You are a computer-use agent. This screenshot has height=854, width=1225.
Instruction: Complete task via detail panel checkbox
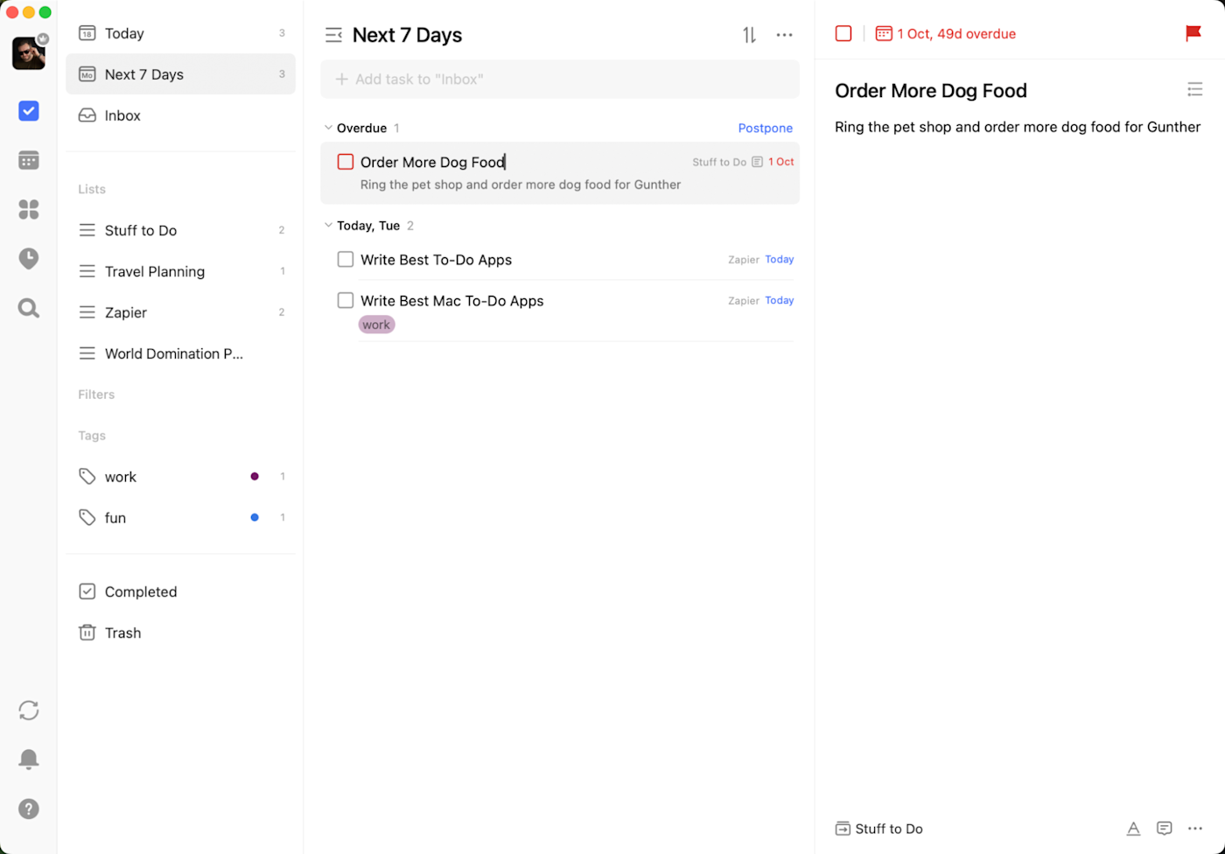(x=843, y=33)
